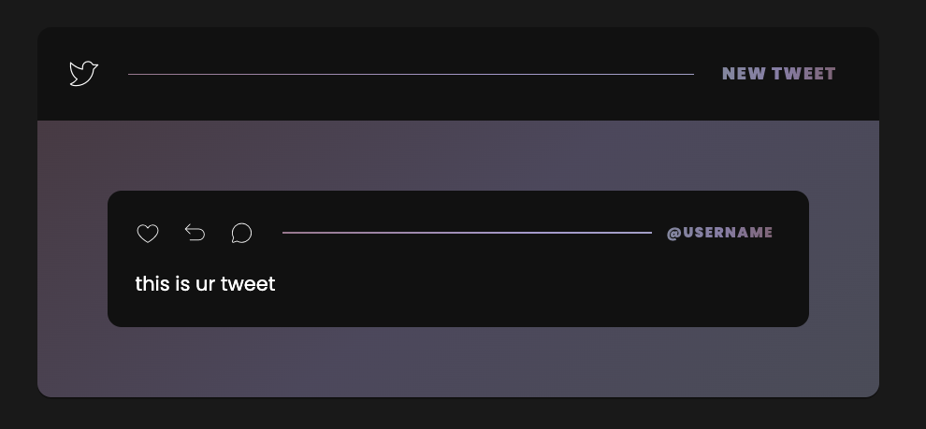Click the word 'this' in the tweet body
Viewport: 926px width, 429px height.
pyautogui.click(x=152, y=284)
